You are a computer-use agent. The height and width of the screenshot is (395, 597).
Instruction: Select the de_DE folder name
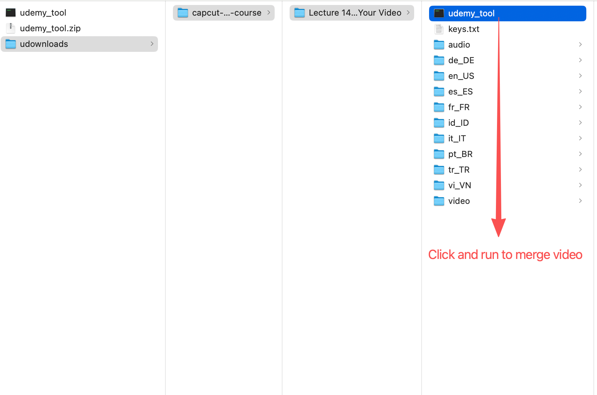[461, 60]
